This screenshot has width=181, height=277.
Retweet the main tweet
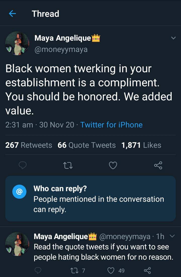click(68, 165)
